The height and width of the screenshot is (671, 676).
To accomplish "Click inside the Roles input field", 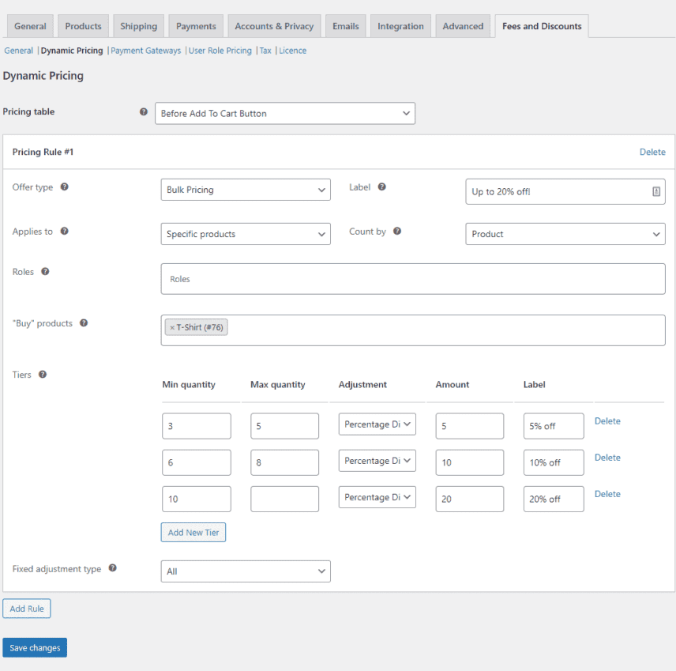I will coord(412,278).
